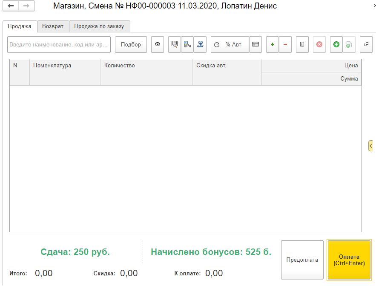Screen dimensions: 376x286
Task: Click the window title Магазин, Смена text
Action: [165, 6]
